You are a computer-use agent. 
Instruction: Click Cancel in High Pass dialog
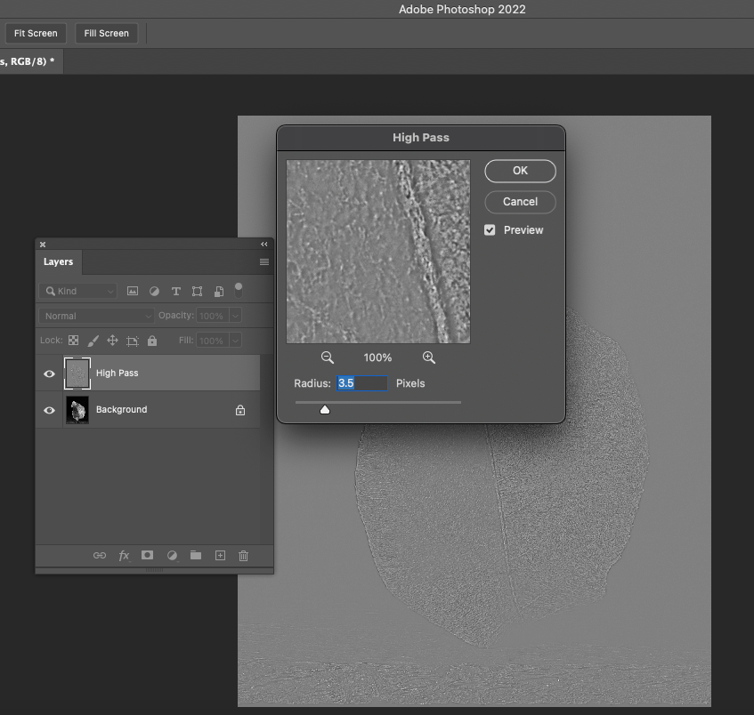(520, 202)
